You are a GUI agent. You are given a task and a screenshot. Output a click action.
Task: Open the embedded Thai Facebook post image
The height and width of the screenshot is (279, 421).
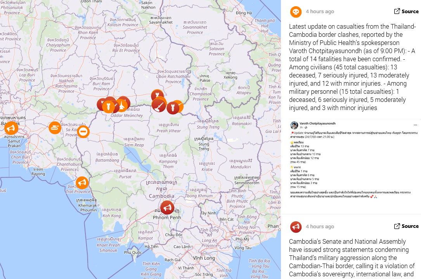click(354, 160)
